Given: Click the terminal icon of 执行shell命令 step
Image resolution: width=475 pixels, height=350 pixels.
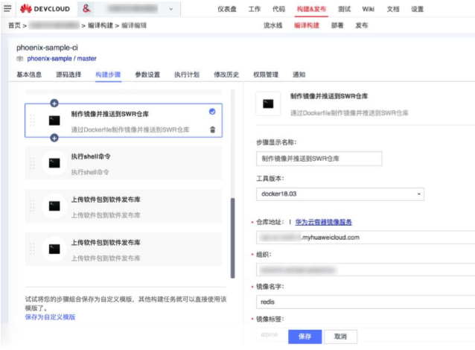Looking at the screenshot, I should [x=54, y=163].
